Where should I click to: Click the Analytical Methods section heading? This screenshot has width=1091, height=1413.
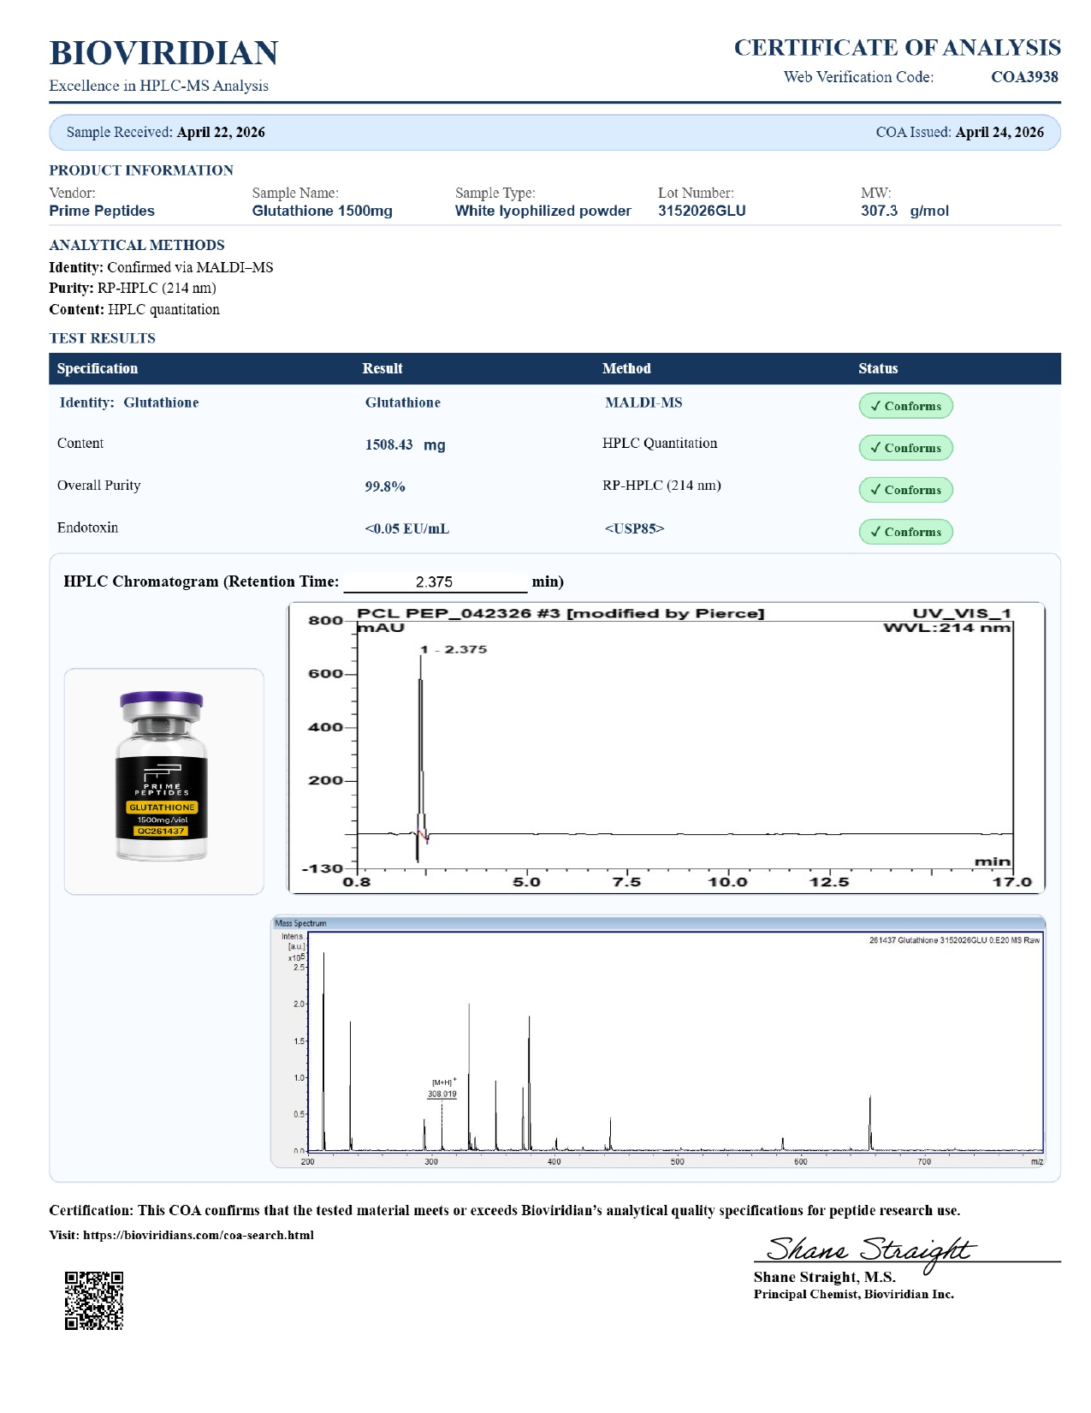click(137, 245)
